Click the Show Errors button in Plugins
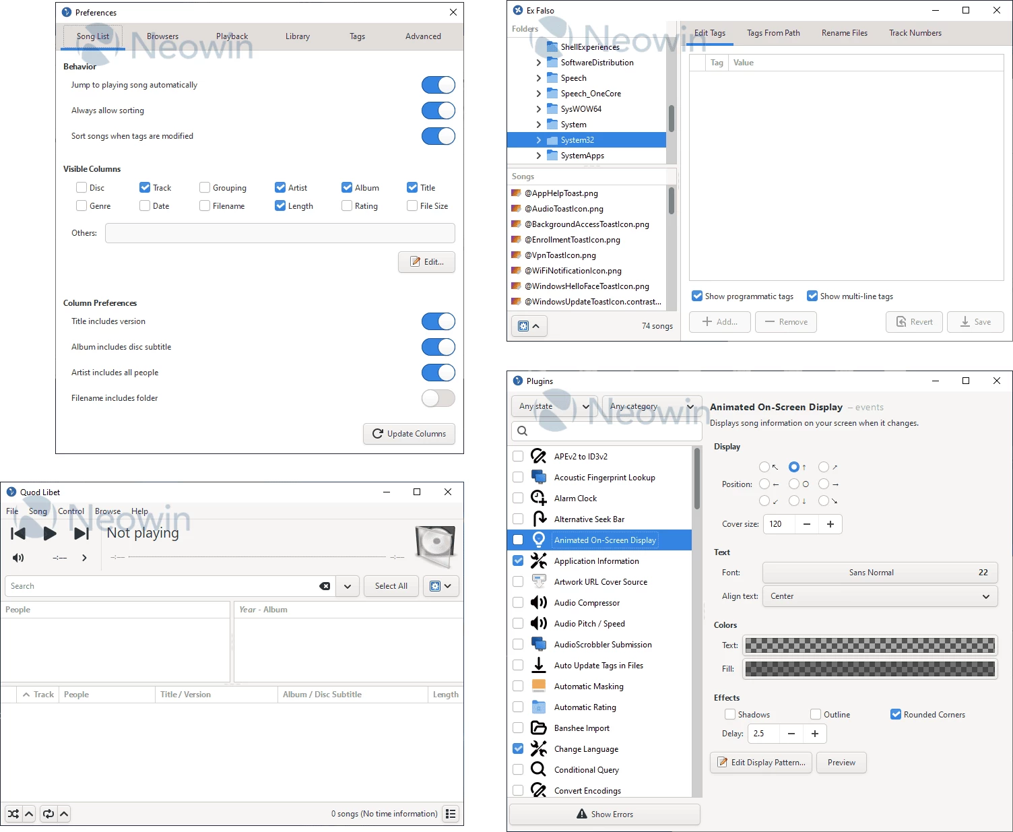The width and height of the screenshot is (1013, 832). tap(605, 814)
